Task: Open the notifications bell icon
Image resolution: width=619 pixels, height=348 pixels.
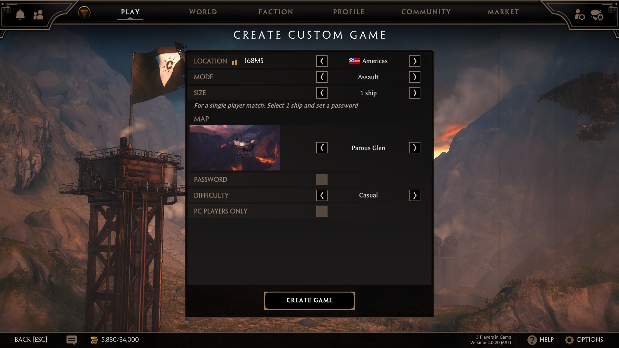Action: click(x=20, y=15)
